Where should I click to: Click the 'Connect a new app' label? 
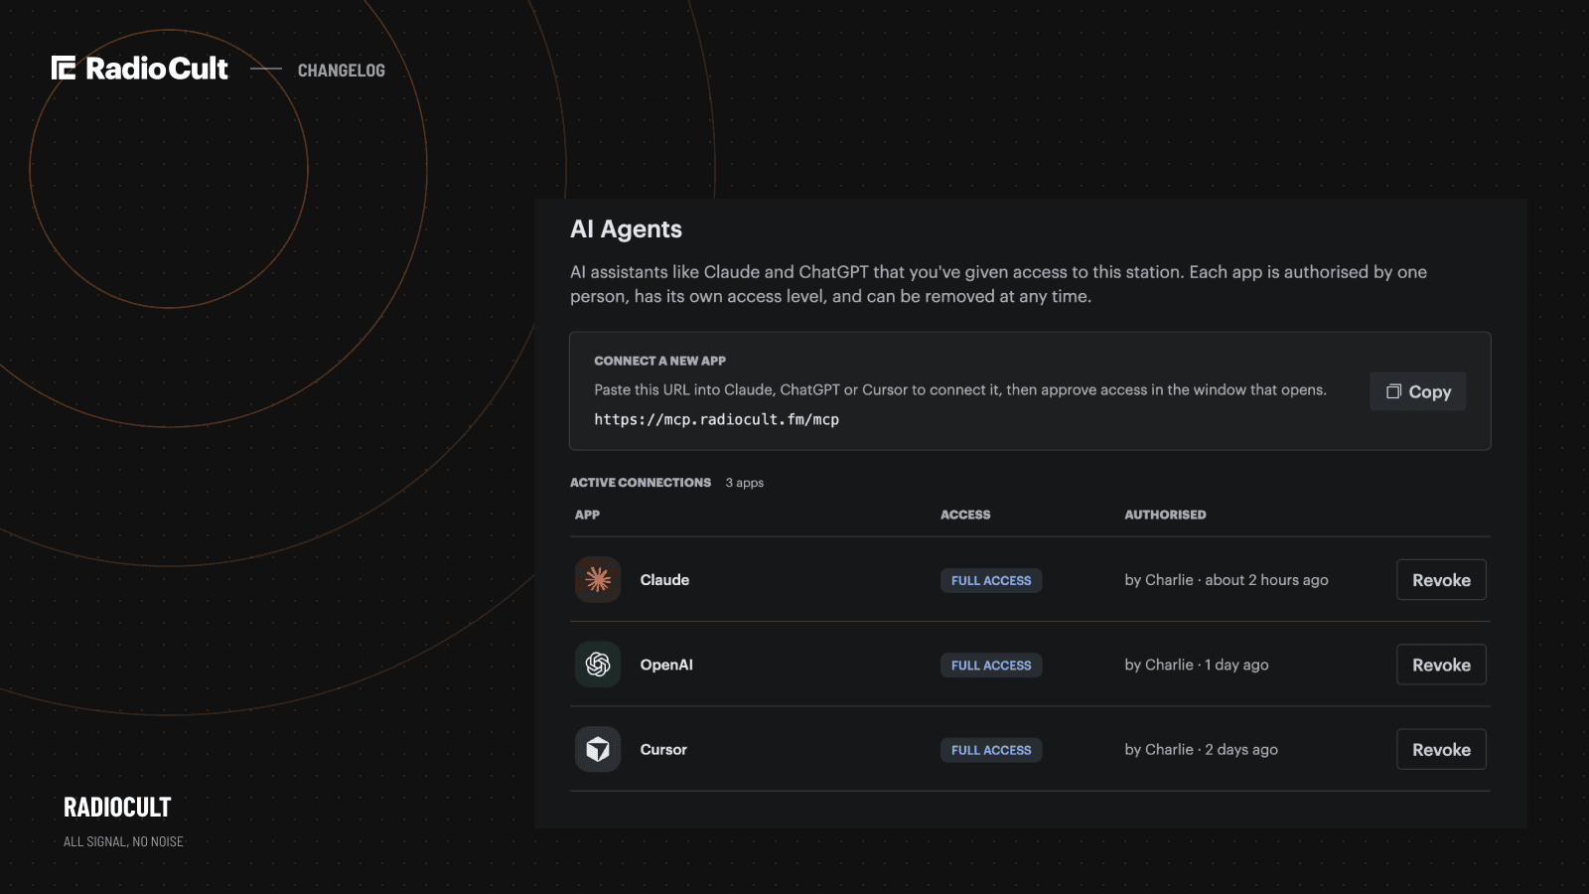(660, 361)
